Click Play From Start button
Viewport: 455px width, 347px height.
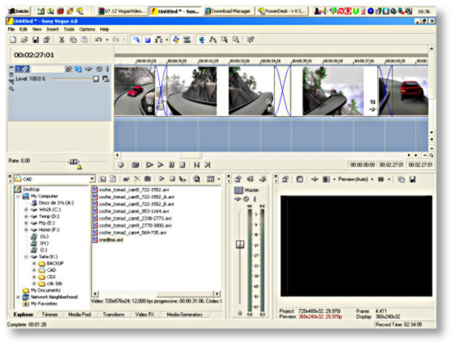pos(150,165)
